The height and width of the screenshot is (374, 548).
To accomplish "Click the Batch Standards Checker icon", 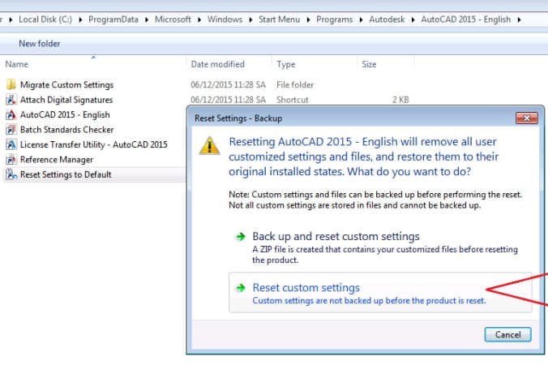I will click(x=11, y=130).
